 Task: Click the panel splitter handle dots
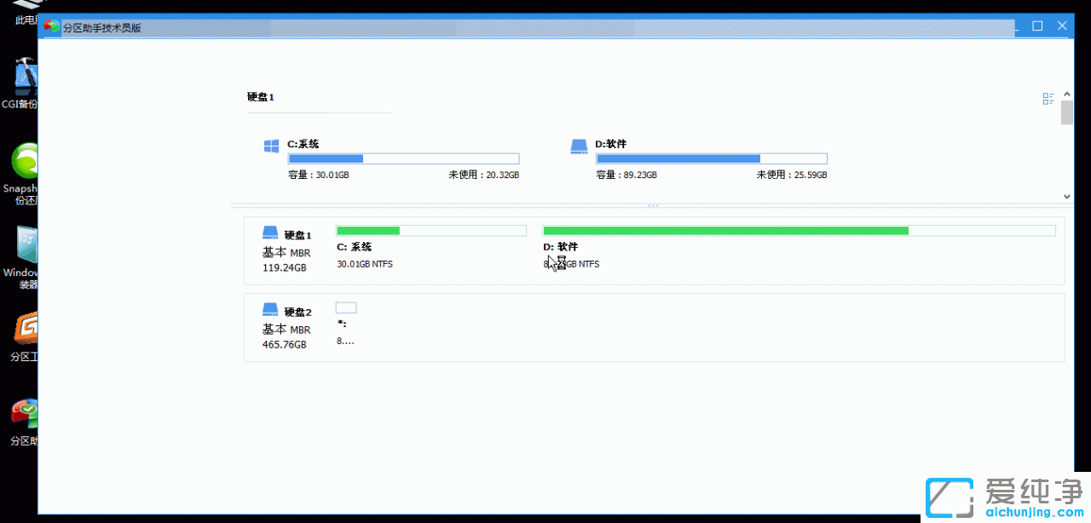click(x=653, y=206)
